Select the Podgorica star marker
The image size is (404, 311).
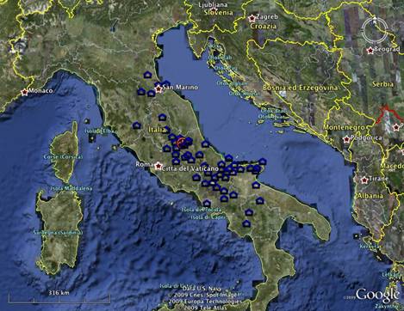[x=346, y=139]
